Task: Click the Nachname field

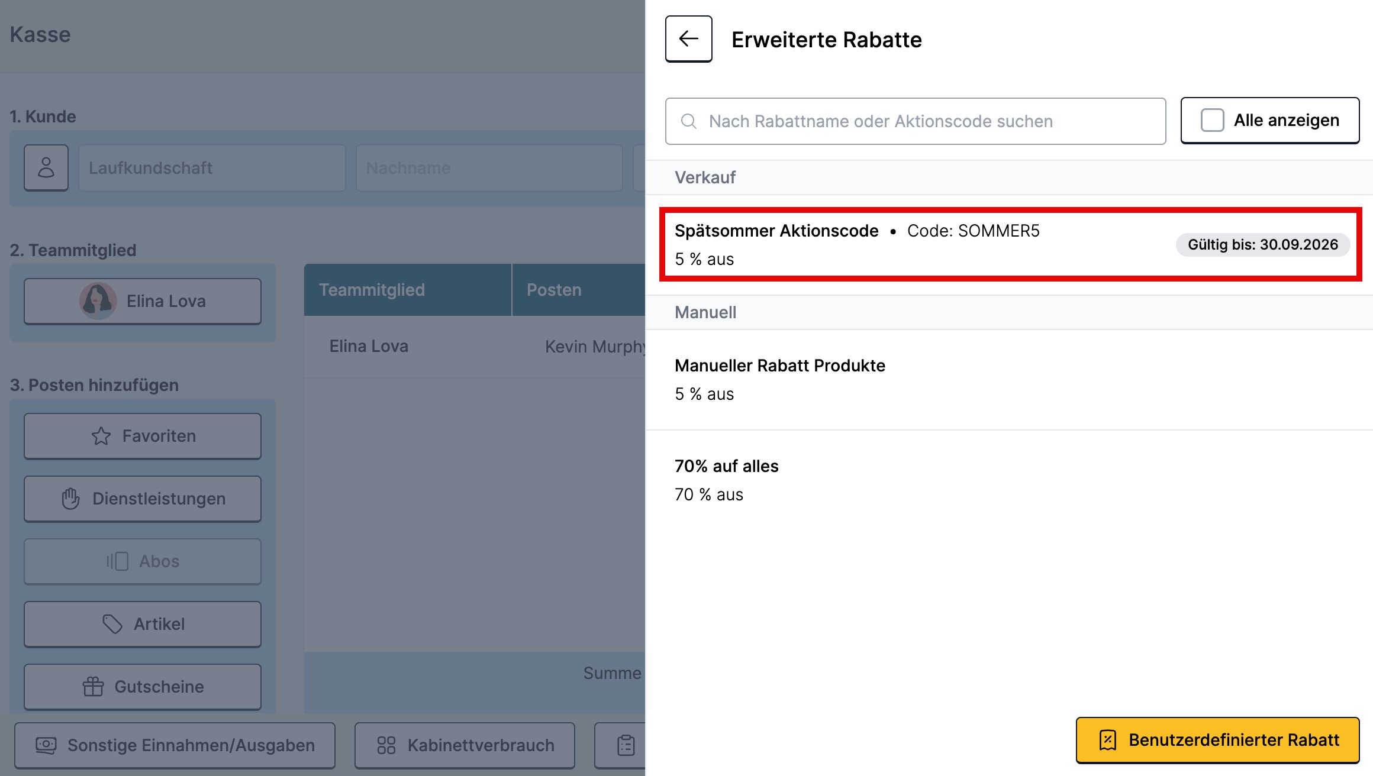Action: (x=489, y=168)
